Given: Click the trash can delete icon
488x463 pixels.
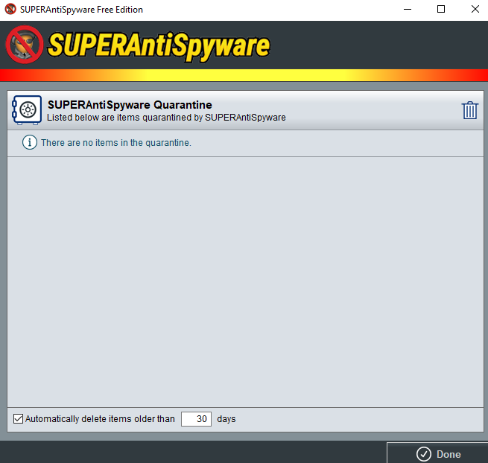Looking at the screenshot, I should 469,110.
